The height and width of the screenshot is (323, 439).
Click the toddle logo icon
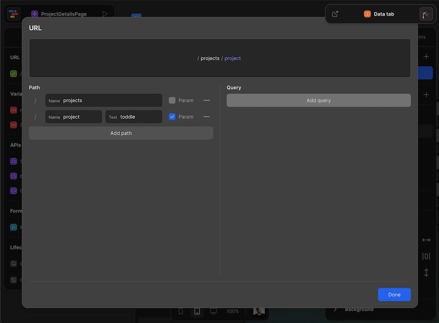tap(14, 14)
